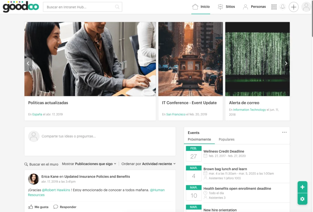Open the Políticas actualizadas article title
313x212 pixels.
[x=48, y=103]
